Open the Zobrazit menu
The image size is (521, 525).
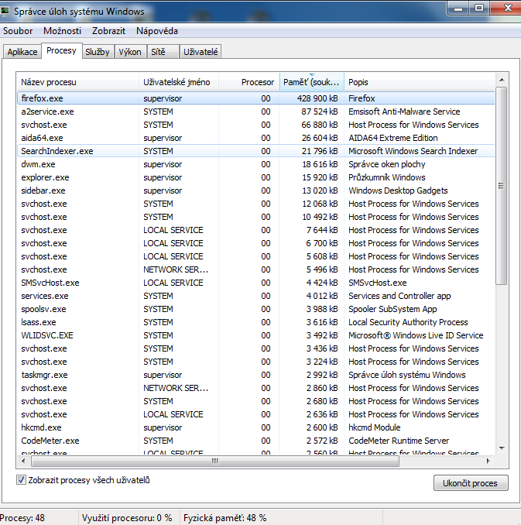[108, 31]
